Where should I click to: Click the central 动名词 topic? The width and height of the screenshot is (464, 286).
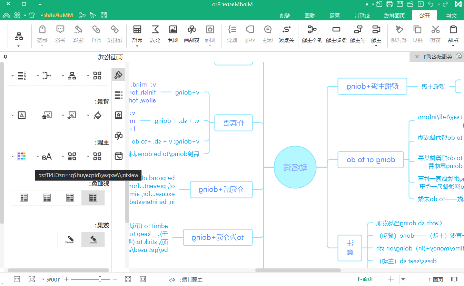click(295, 167)
